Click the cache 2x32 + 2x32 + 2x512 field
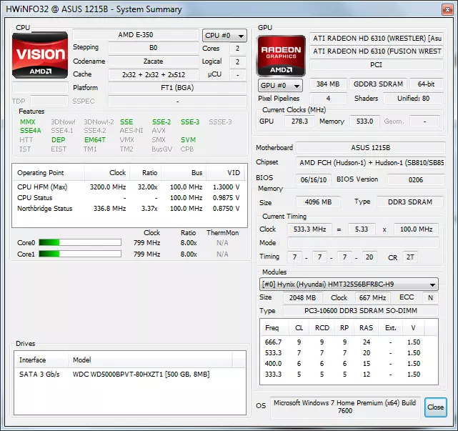 pyautogui.click(x=154, y=75)
